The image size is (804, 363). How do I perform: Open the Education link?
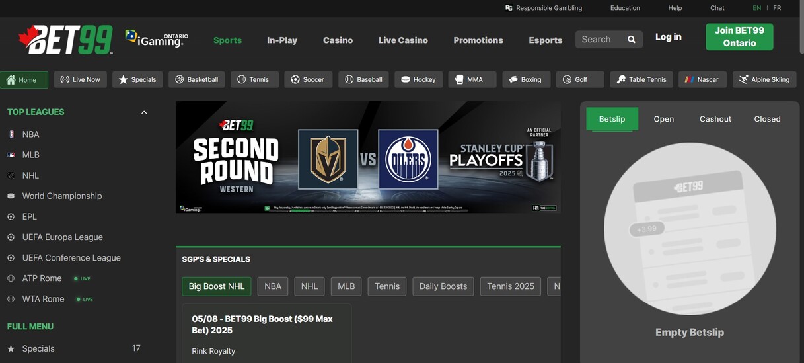[x=625, y=8]
